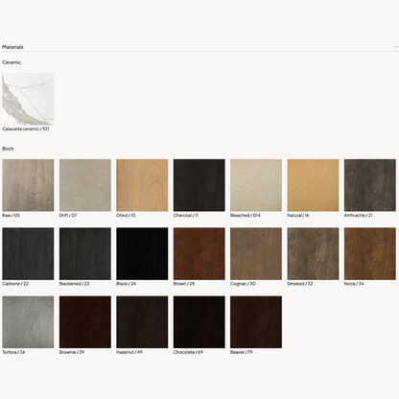Choose the Brownie 39 swatch
The height and width of the screenshot is (399, 399).
[85, 322]
